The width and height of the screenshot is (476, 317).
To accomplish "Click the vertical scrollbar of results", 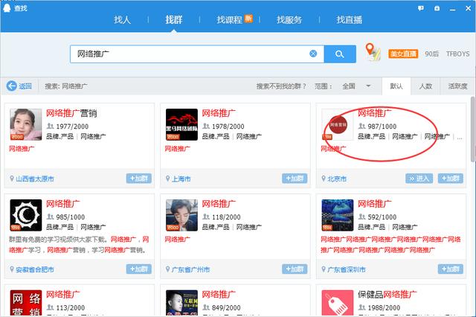I will click(473, 130).
